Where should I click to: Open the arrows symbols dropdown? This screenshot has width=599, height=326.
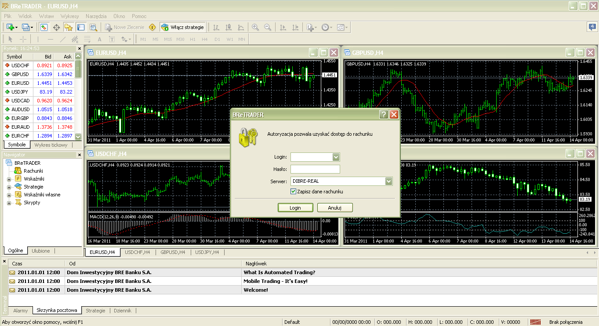click(x=126, y=39)
